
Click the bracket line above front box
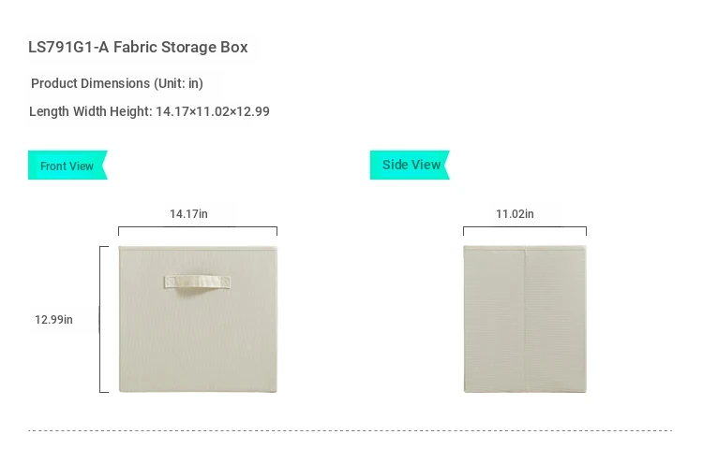(x=198, y=227)
